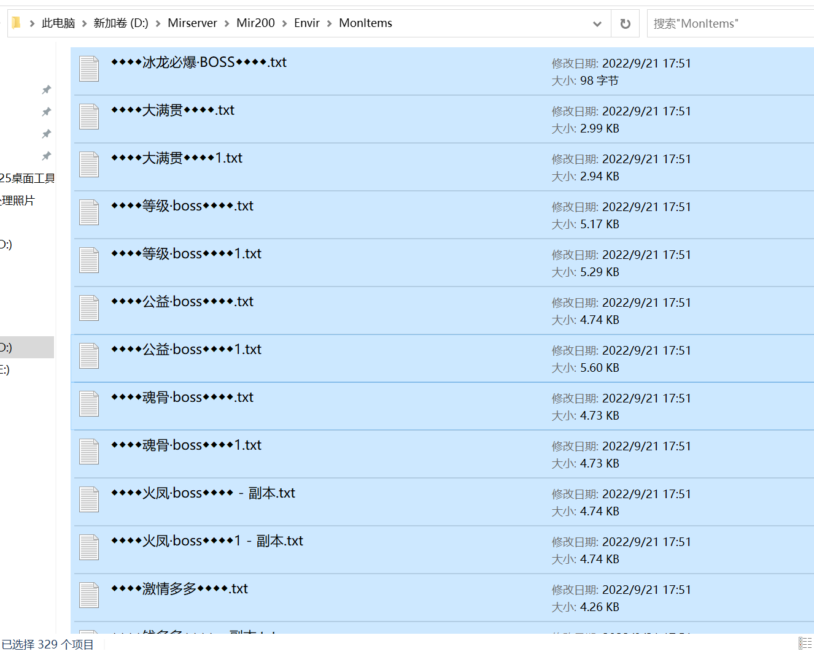The image size is (814, 654).
Task: Expand chevron after 新加卷 (D:) in breadcrumb
Action: click(x=158, y=23)
